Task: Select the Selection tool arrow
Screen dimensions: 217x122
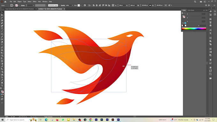Action: 2,12
